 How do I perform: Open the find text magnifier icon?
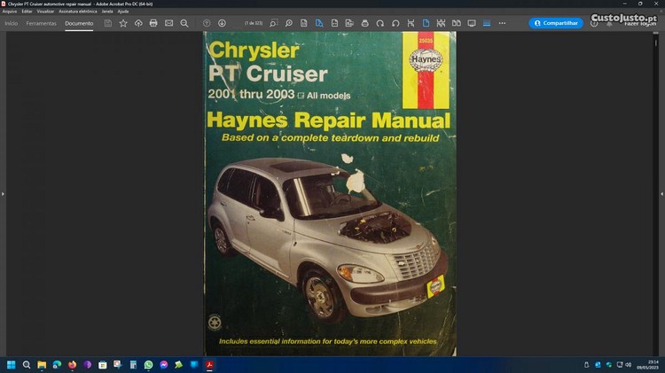pyautogui.click(x=184, y=23)
